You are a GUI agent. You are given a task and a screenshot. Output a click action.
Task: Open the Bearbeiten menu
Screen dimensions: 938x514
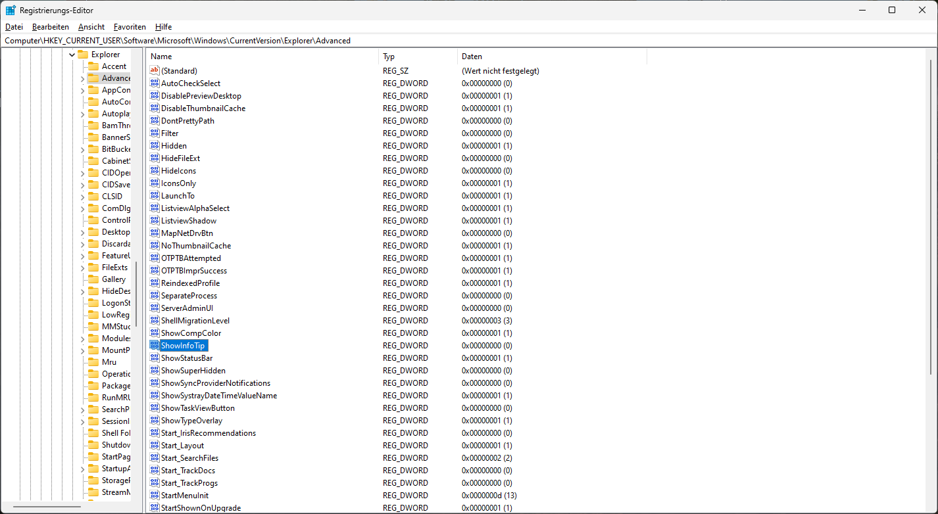pos(51,27)
